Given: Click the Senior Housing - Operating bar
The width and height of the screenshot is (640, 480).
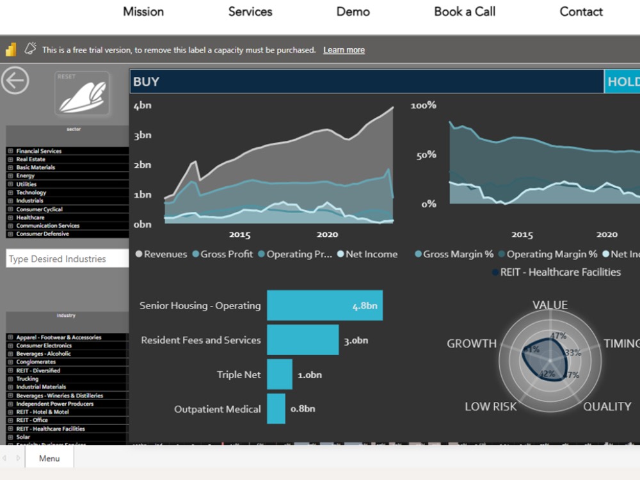Looking at the screenshot, I should pyautogui.click(x=325, y=305).
